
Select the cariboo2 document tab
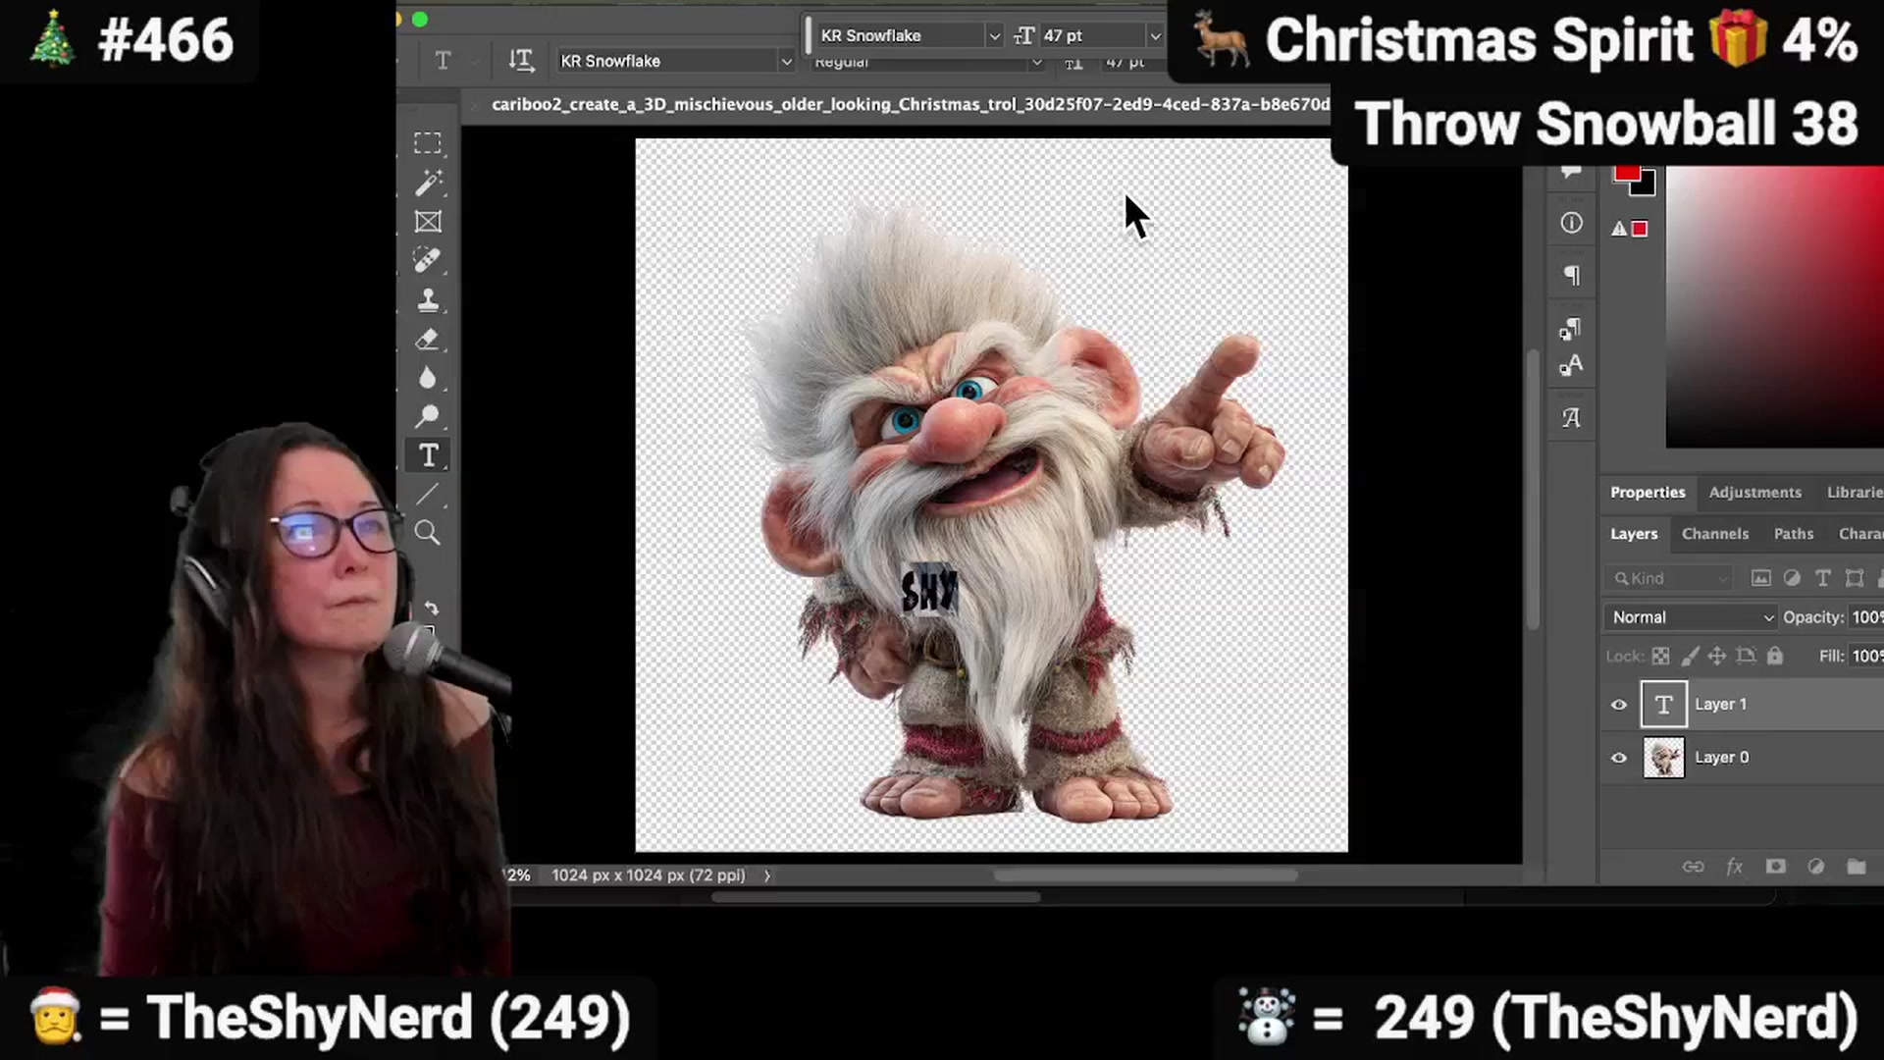pyautogui.click(x=911, y=104)
